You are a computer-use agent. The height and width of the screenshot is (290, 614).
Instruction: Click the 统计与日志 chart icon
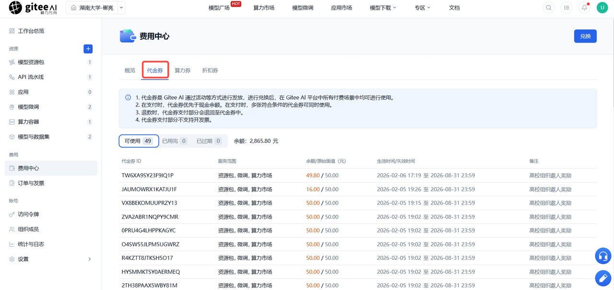12,244
